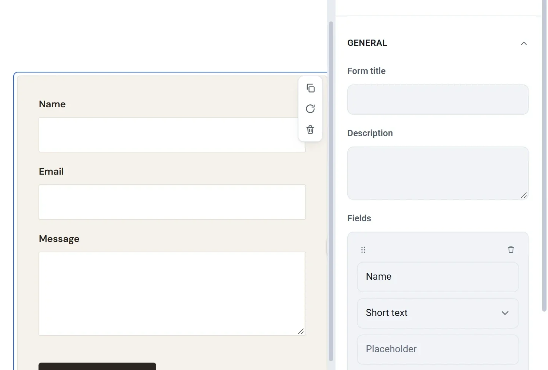Screen dimensions: 548x370
Task: Delete the form block with trash icon
Action: point(310,129)
